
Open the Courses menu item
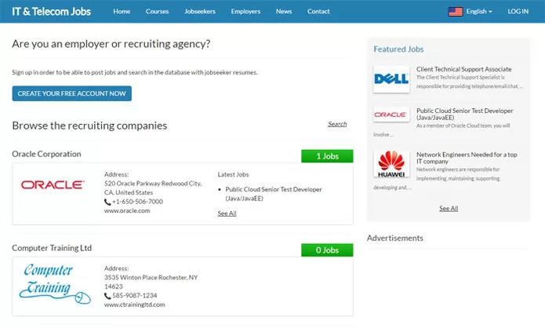(157, 12)
